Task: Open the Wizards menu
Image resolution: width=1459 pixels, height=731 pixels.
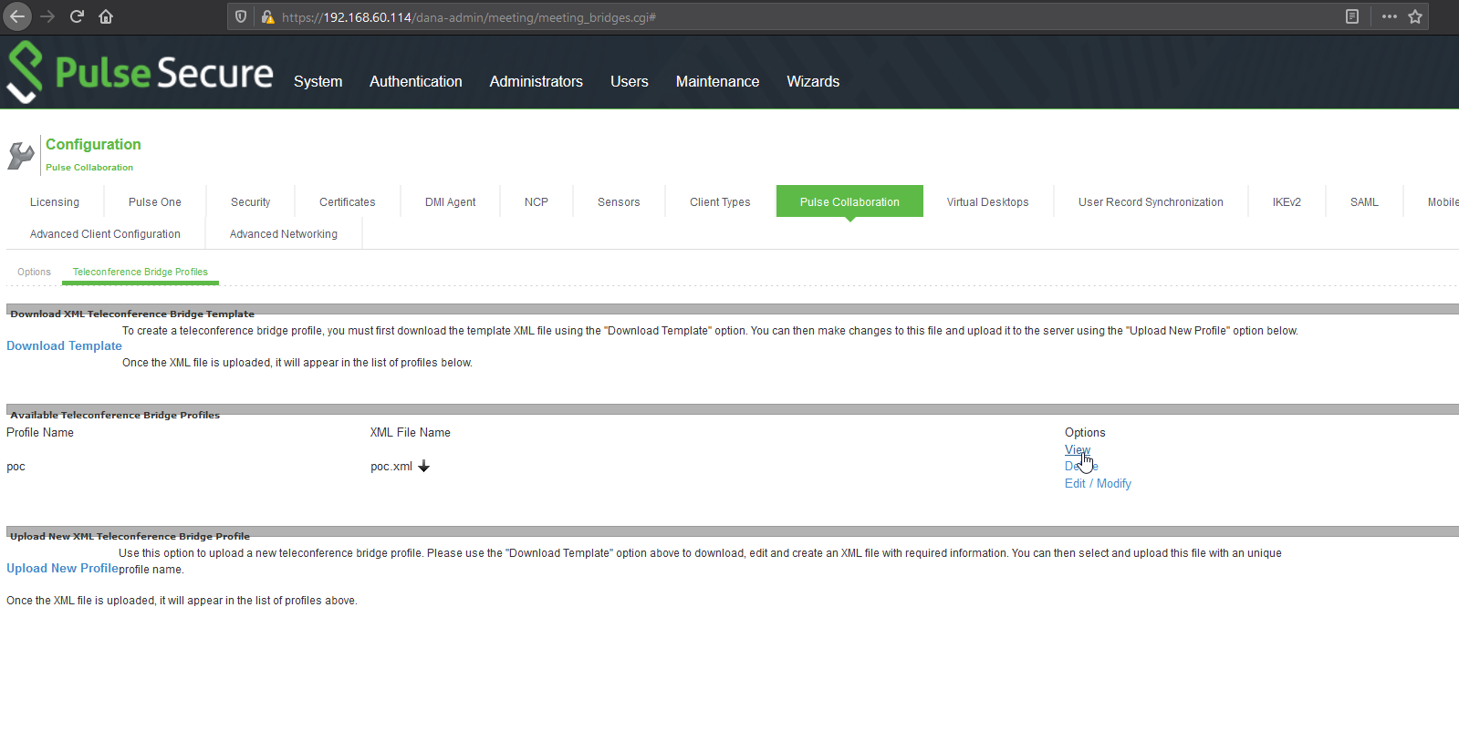Action: (813, 81)
